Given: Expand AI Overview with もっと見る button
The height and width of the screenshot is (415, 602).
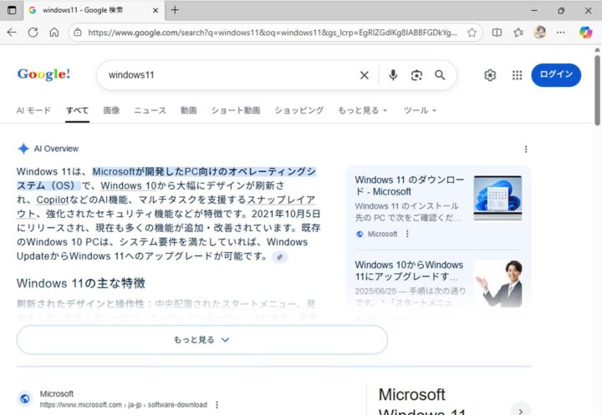Looking at the screenshot, I should (x=202, y=340).
